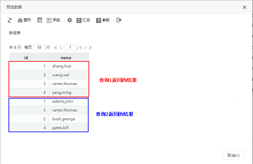Open the gear settings icon
Screen dimensions: 253x164
70,20
